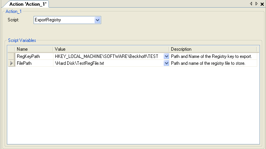This screenshot has height=149, width=266.
Task: Click the Value column header
Action: [x=111, y=49]
